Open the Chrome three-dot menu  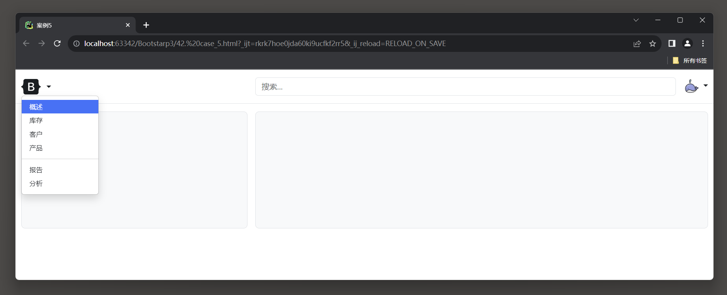point(703,43)
